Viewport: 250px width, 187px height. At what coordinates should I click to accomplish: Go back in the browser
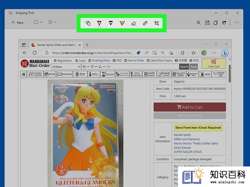click(25, 53)
